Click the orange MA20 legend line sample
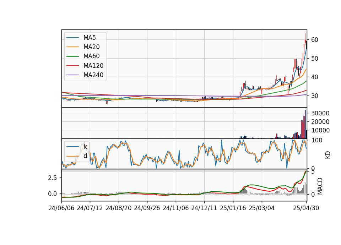 [x=72, y=47]
